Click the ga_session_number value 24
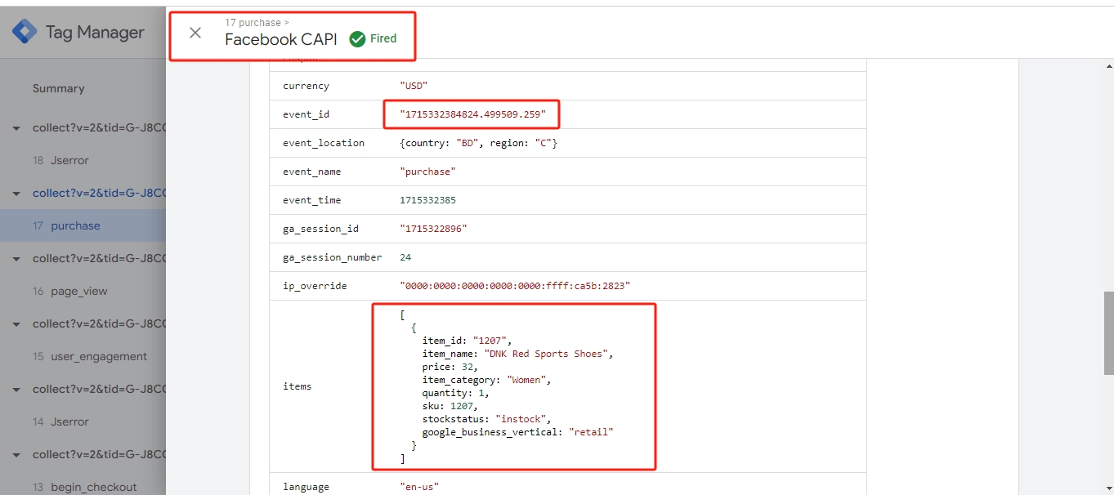 [x=405, y=257]
